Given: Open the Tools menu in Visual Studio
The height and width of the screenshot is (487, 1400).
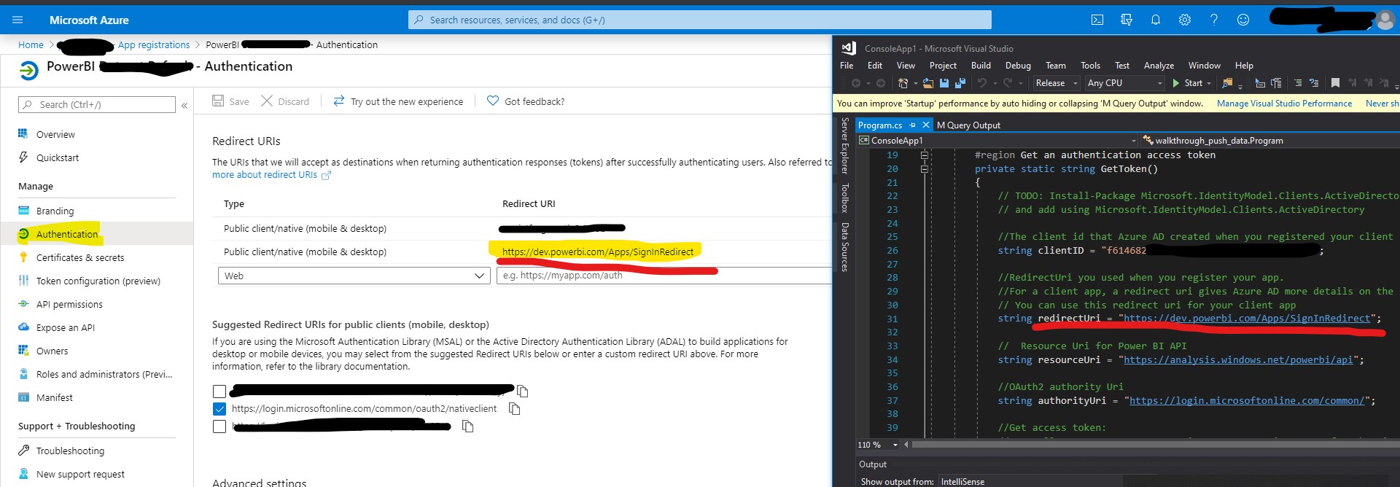Looking at the screenshot, I should click(1090, 66).
